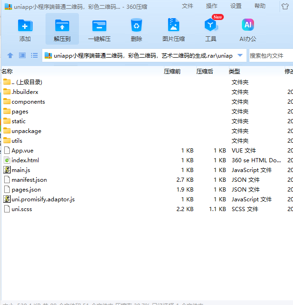
Task: Click the pages.json blank file icon
Action: pyautogui.click(x=7, y=189)
